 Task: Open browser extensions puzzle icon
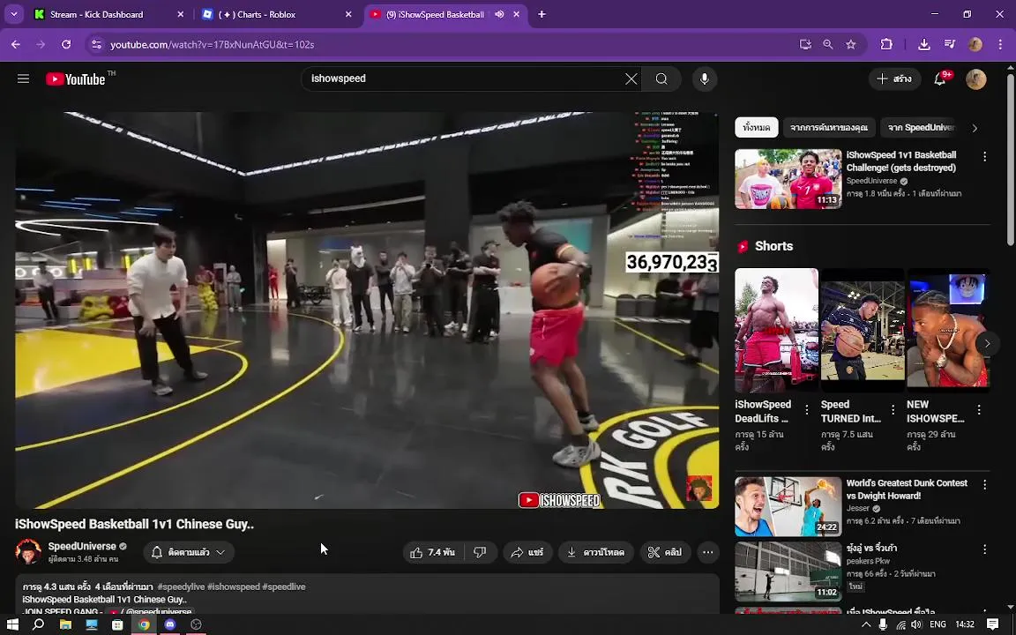pos(886,44)
